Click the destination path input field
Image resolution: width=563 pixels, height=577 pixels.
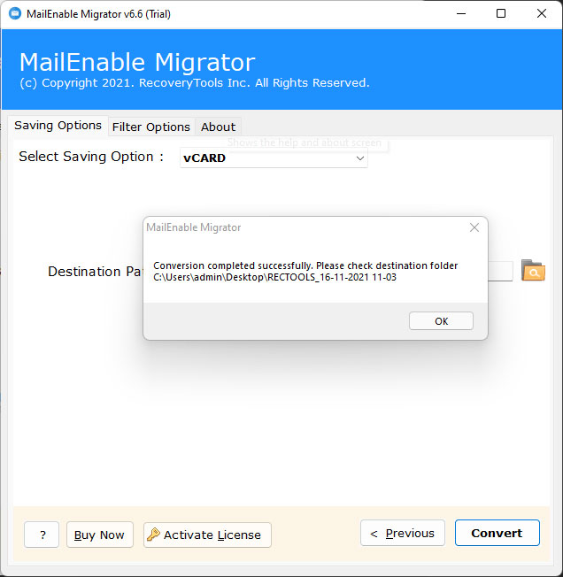click(x=500, y=271)
